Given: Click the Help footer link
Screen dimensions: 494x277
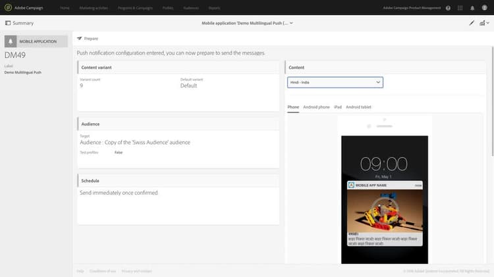Looking at the screenshot, I should (80, 271).
